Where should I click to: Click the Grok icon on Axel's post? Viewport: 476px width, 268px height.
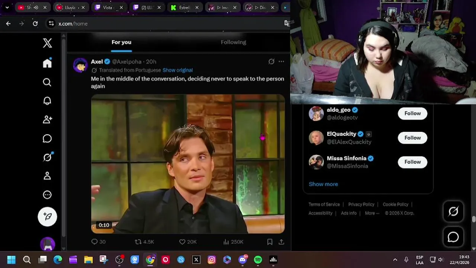point(271,61)
